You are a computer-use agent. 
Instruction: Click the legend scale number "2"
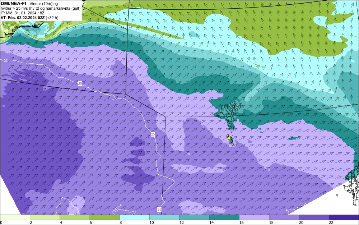31,222
